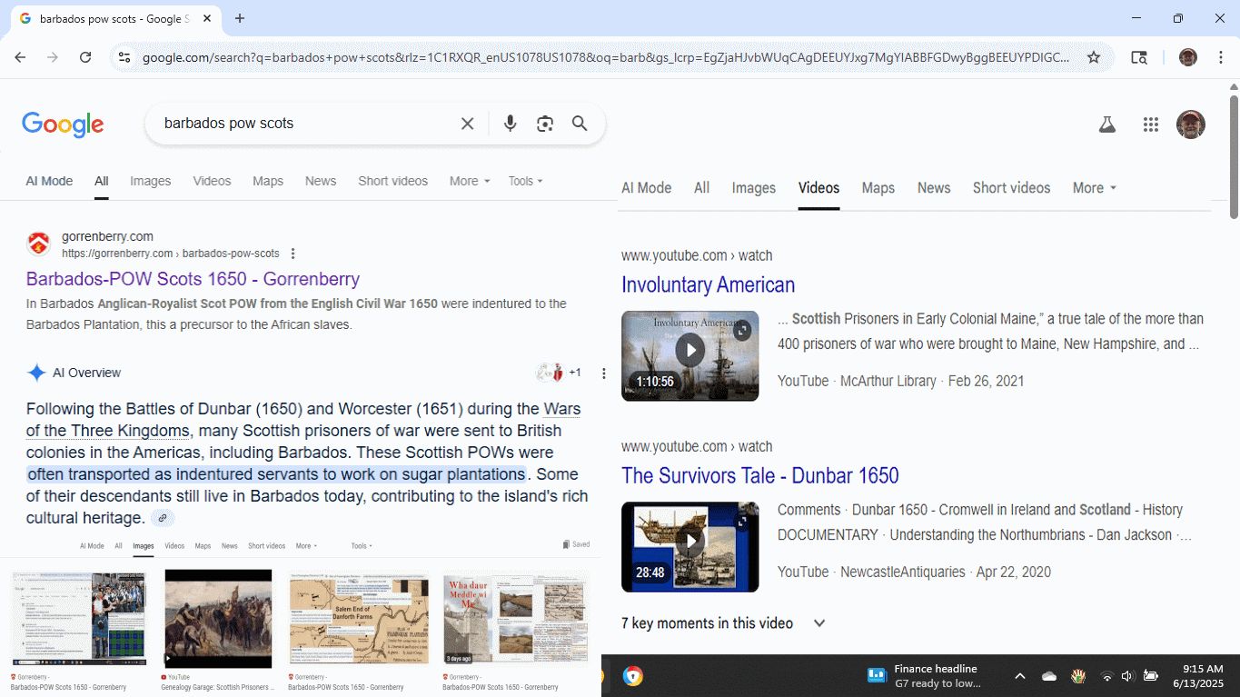Viewport: 1240px width, 697px height.
Task: Open the Google apps grid
Action: coord(1151,124)
